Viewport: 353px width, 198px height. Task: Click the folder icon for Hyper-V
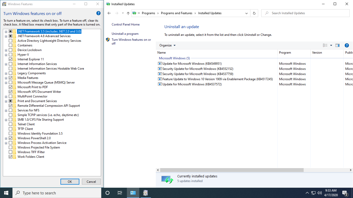(x=14, y=55)
